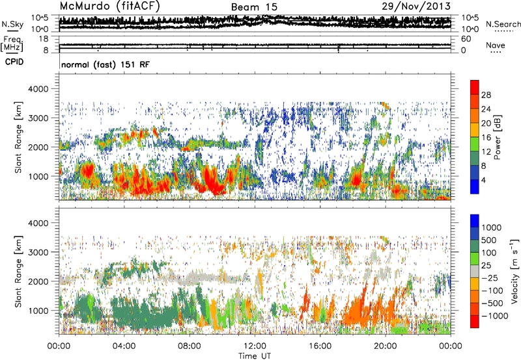Click the Velocity [m s⁻¹] colorbar label
This screenshot has height=360, width=521.
(x=515, y=271)
